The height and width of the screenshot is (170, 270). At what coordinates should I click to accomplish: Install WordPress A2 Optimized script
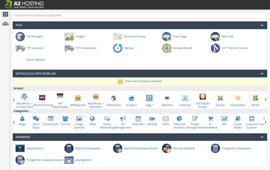[x=24, y=97]
